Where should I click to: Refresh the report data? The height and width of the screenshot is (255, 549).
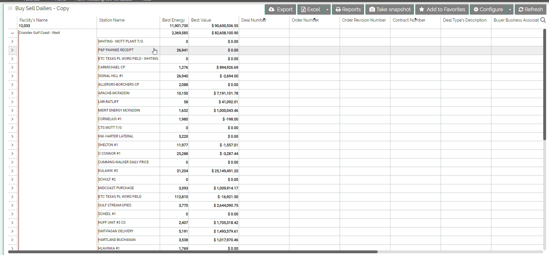[x=531, y=9]
